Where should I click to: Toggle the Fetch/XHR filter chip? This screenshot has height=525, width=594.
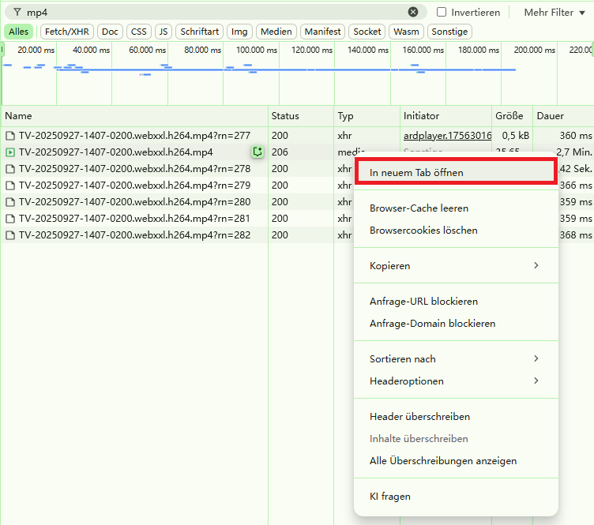(66, 32)
